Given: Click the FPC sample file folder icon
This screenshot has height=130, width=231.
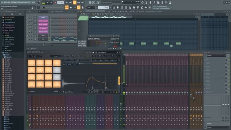Looking at the screenshot, I should click(x=64, y=92).
